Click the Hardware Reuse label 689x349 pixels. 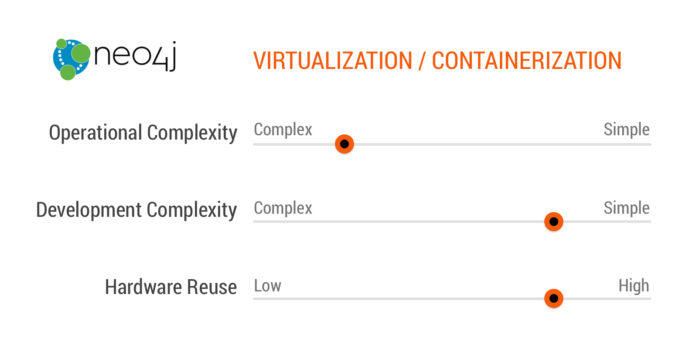(171, 287)
